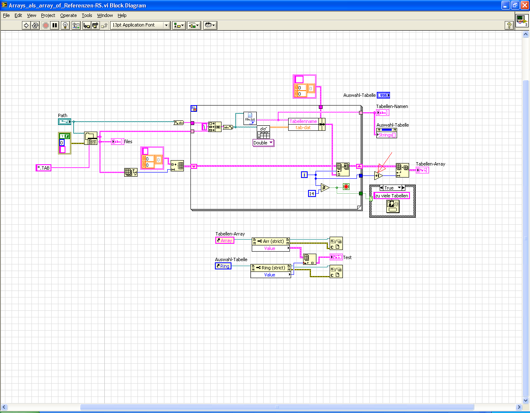The height and width of the screenshot is (413, 530).
Task: Click the Arr (strict) property node header
Action: pyautogui.click(x=271, y=241)
